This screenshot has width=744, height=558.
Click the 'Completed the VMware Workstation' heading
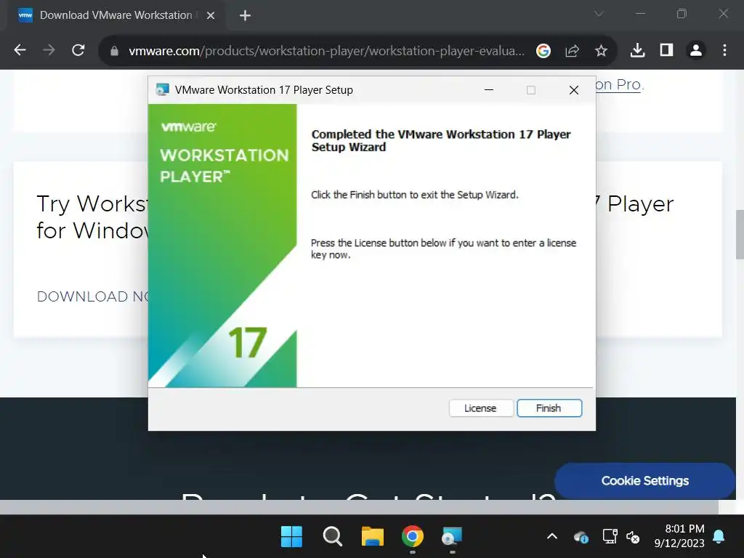tap(441, 140)
